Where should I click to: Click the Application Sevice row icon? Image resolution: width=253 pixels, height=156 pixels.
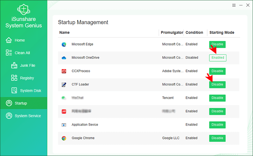point(64,125)
